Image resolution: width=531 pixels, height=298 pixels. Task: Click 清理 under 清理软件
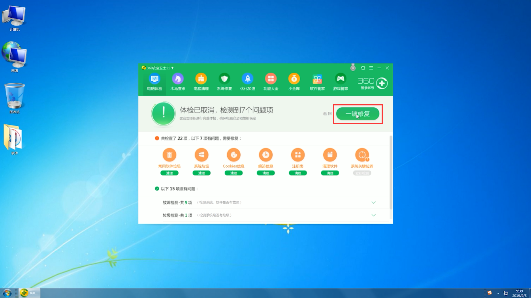(x=330, y=173)
